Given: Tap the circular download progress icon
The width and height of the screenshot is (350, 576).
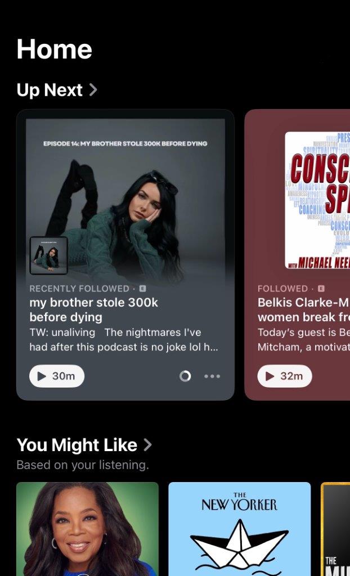Looking at the screenshot, I should 185,376.
